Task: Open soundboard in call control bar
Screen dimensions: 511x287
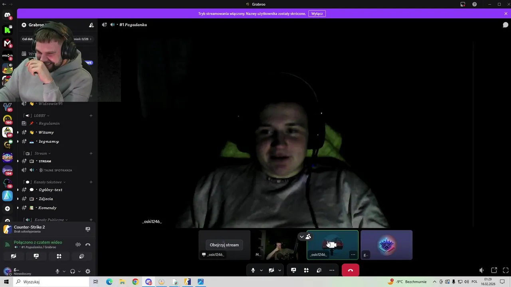Action: [319, 270]
